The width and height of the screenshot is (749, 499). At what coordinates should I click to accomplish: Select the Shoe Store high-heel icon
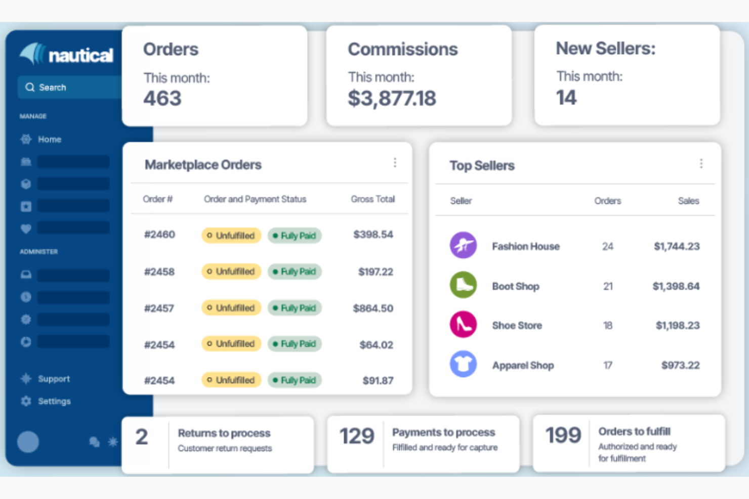(x=463, y=324)
